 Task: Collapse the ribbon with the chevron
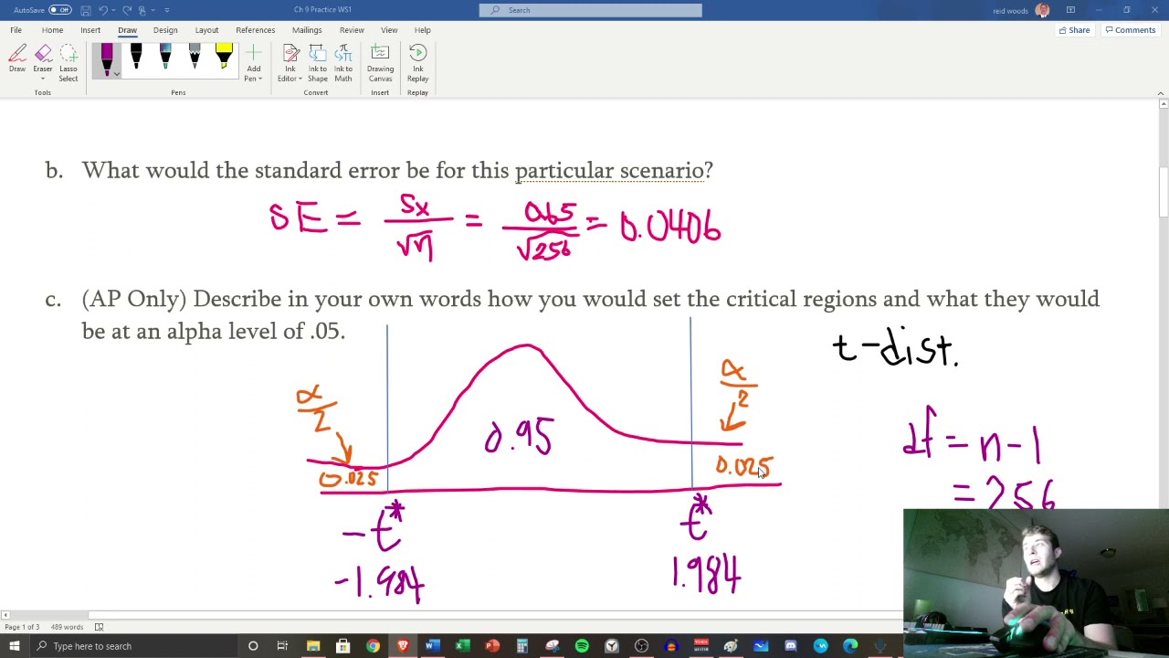(x=1160, y=93)
